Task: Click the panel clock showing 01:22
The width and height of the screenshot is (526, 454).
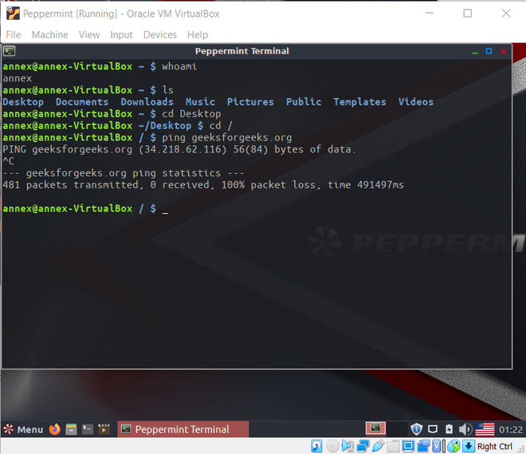Action: coord(511,429)
